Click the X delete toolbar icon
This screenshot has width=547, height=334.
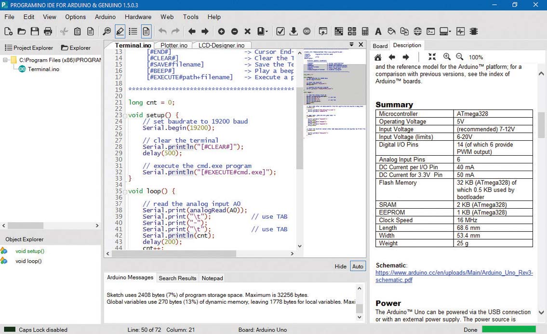(x=247, y=31)
